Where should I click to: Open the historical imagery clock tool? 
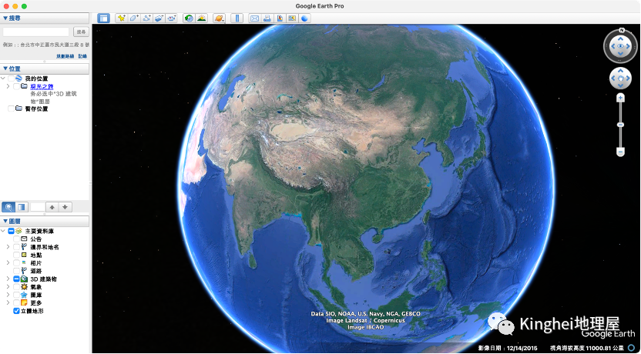[189, 18]
